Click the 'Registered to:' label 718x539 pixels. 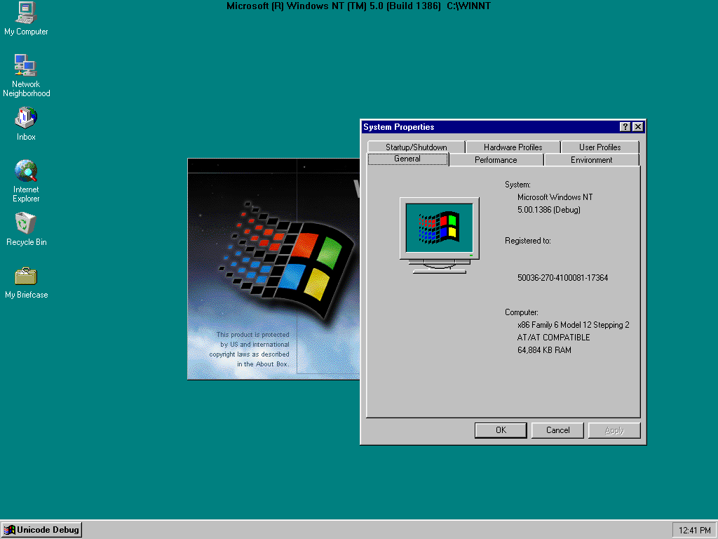(x=527, y=241)
